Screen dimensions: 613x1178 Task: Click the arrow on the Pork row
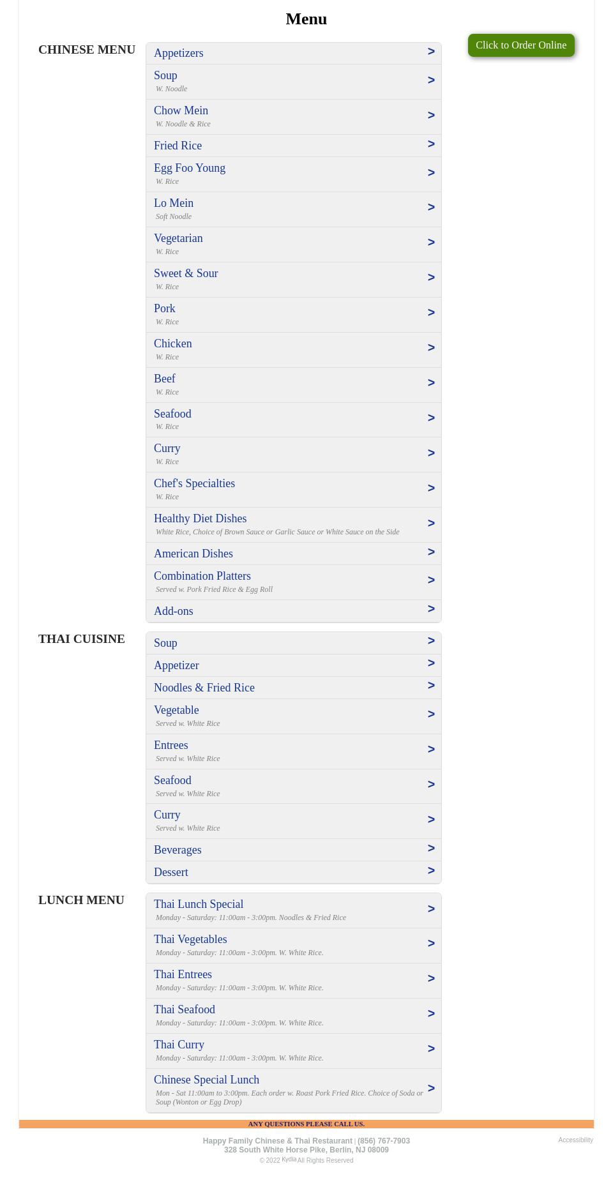tap(431, 313)
